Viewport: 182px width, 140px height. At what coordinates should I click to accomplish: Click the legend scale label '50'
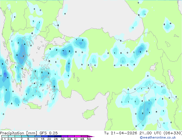89,139
